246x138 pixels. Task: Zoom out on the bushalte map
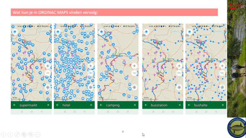(222, 73)
